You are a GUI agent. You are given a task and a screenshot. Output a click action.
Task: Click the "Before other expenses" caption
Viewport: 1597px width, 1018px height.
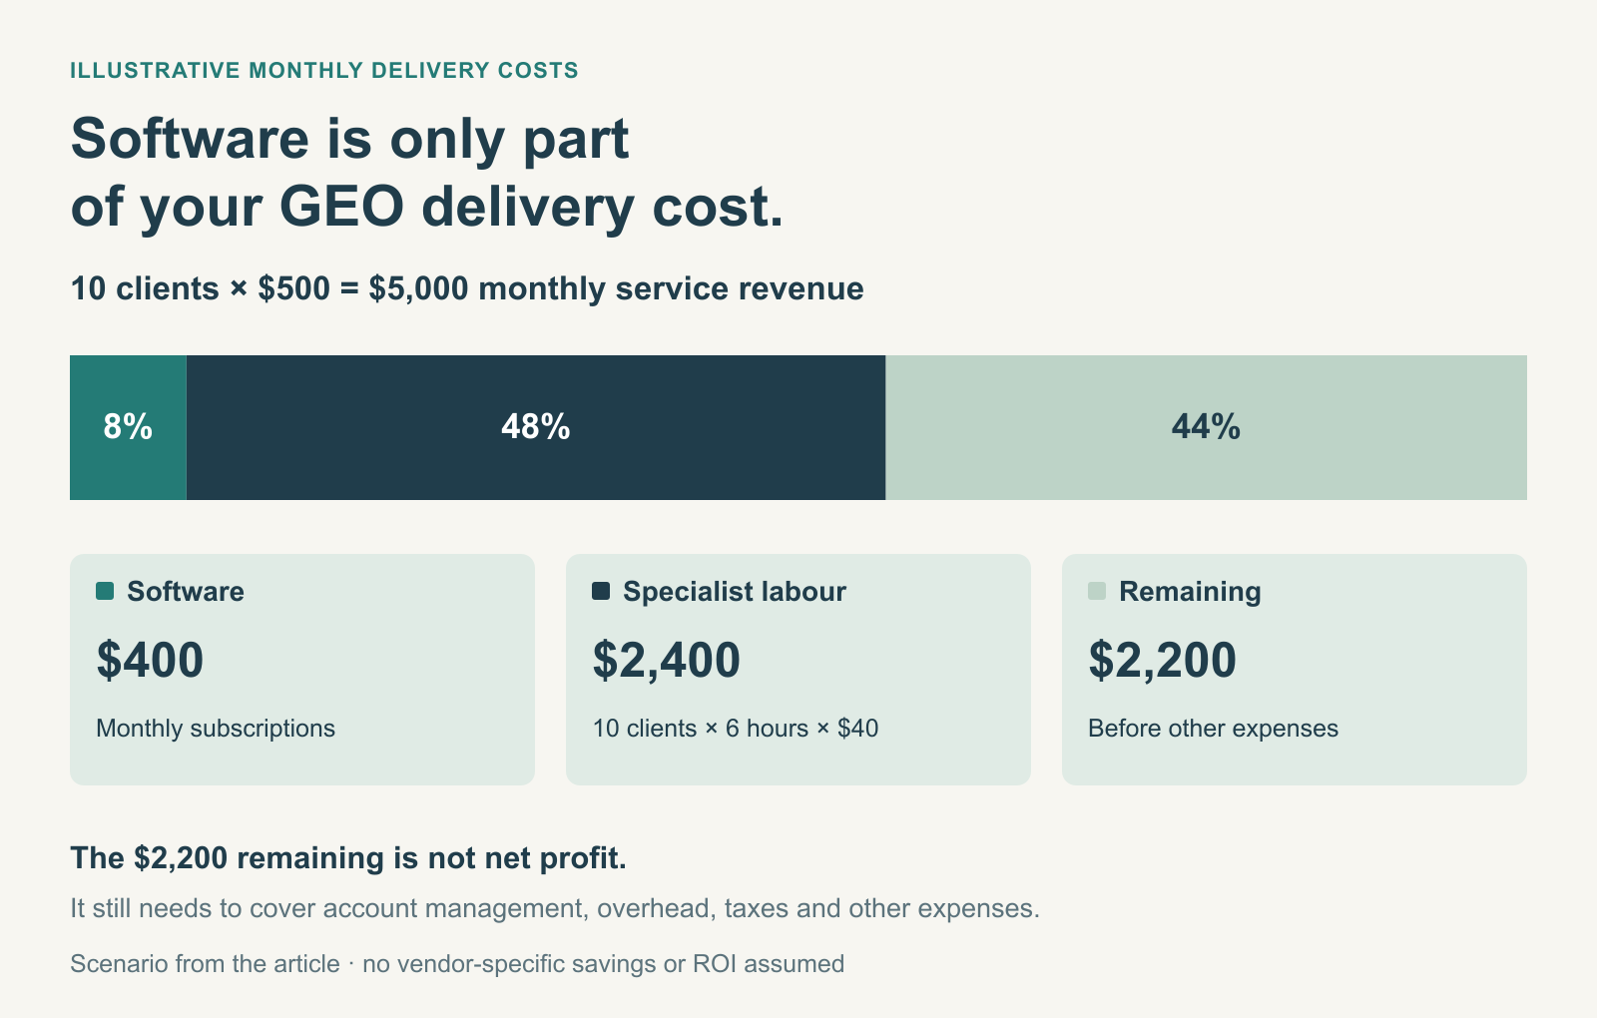[1213, 729]
